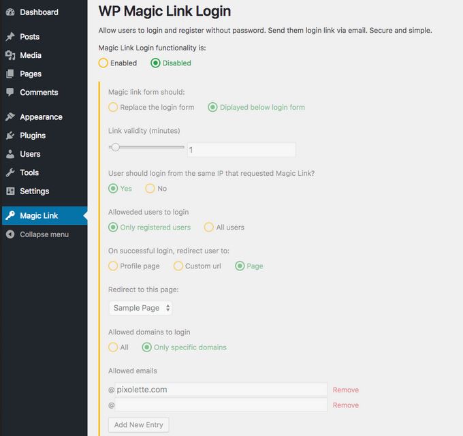The width and height of the screenshot is (463, 436).
Task: Click the Comments speech bubble icon
Action: 10,93
